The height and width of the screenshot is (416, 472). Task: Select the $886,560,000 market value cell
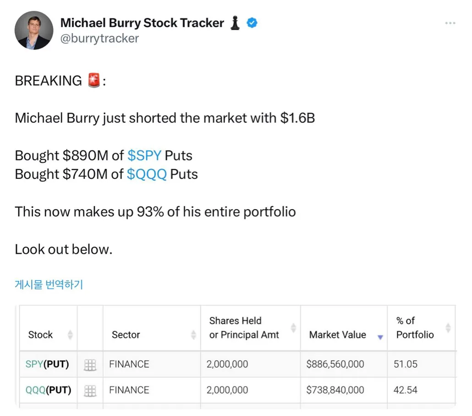(335, 364)
